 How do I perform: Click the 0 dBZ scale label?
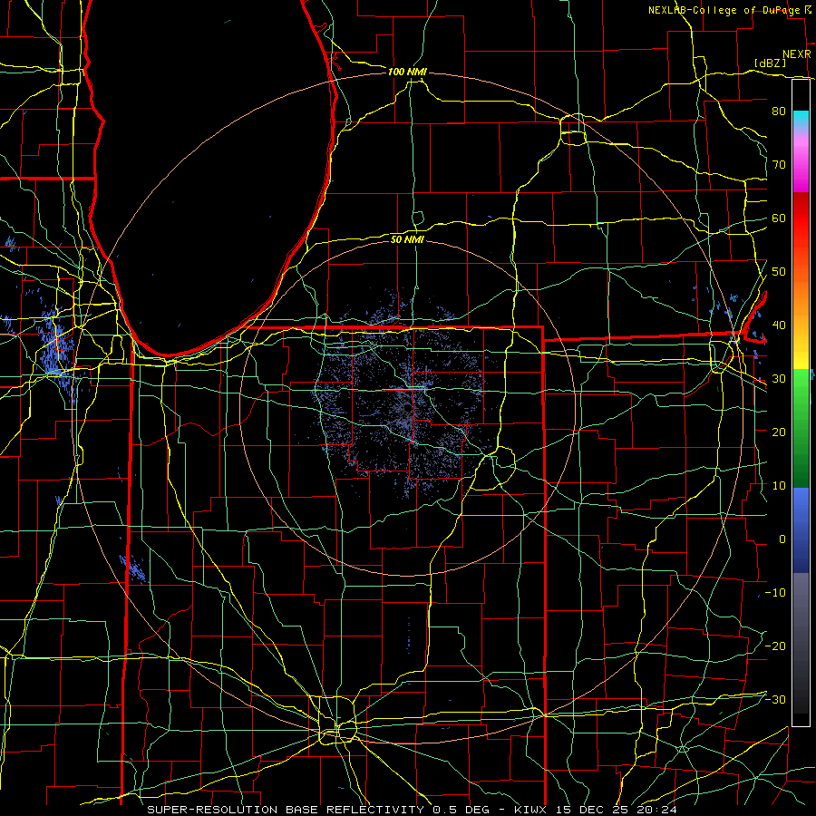click(x=782, y=539)
